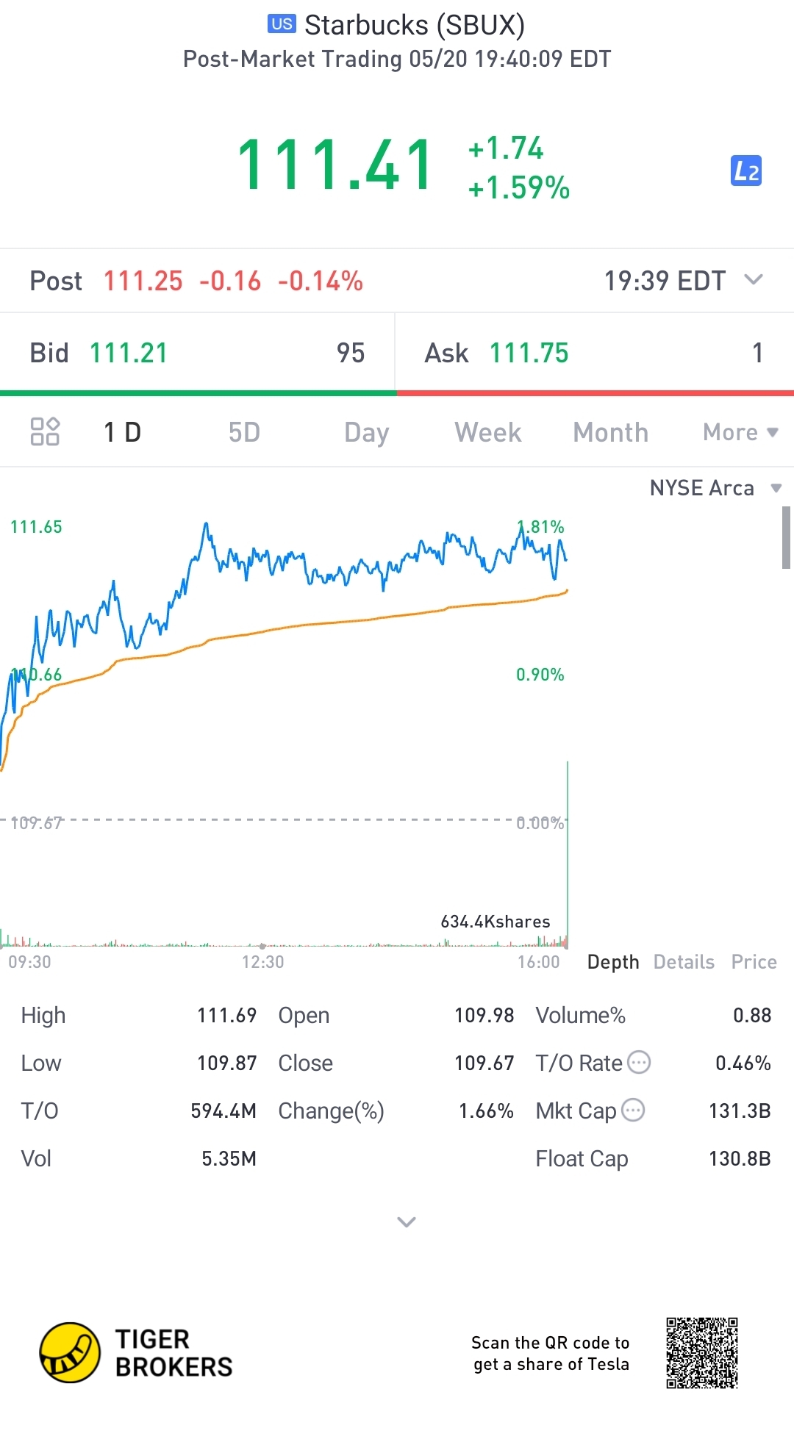Tap the 634.4Kshares volume label
Screen dimensions: 794x1453
(495, 922)
